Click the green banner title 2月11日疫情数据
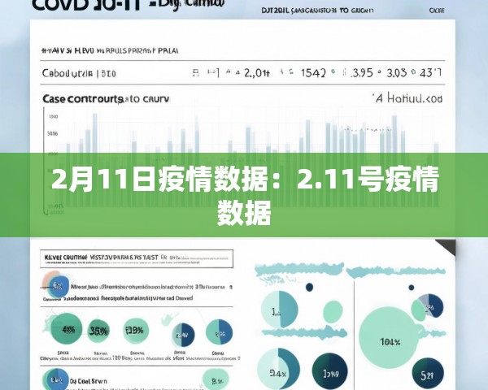The width and height of the screenshot is (488, 390). click(x=246, y=195)
